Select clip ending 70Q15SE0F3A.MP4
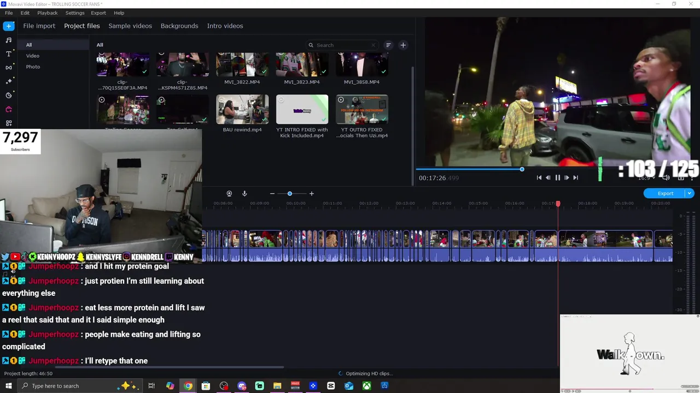Viewport: 700px width, 393px height. click(122, 64)
